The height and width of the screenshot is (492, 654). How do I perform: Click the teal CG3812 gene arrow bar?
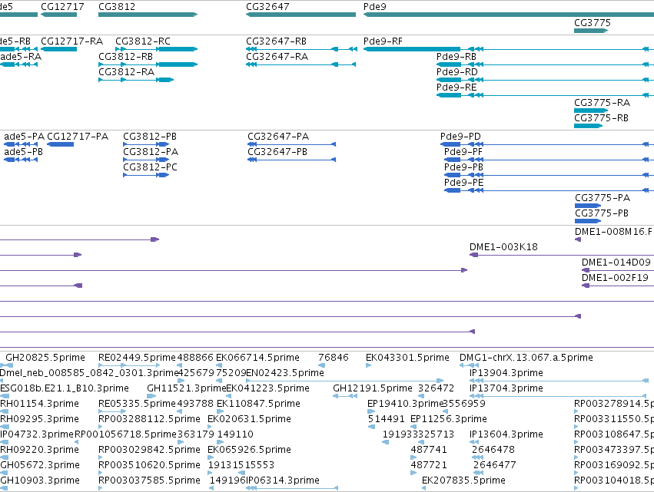[148, 15]
